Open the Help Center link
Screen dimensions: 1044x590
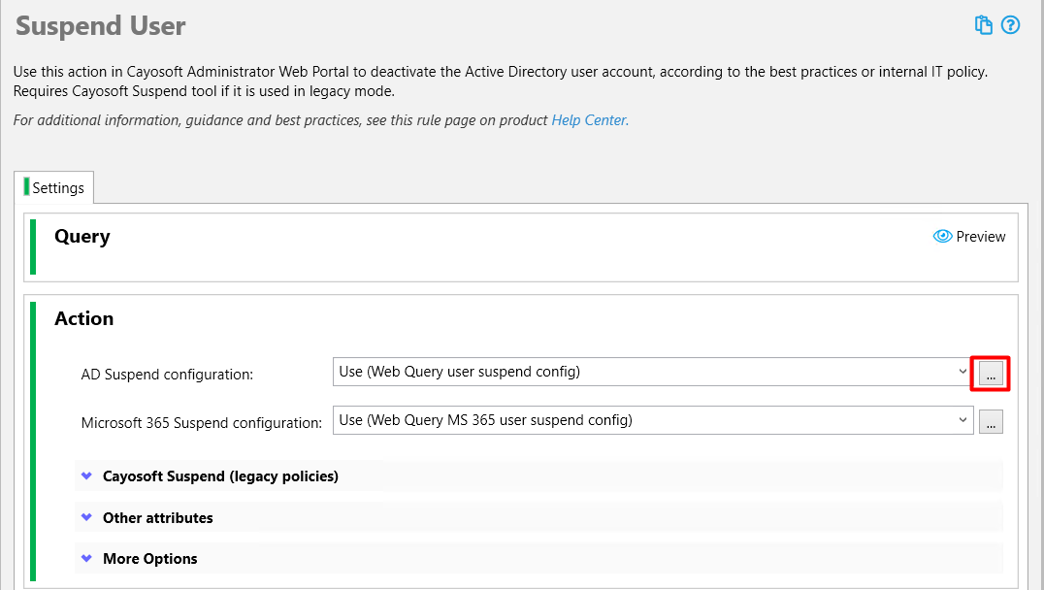[590, 120]
